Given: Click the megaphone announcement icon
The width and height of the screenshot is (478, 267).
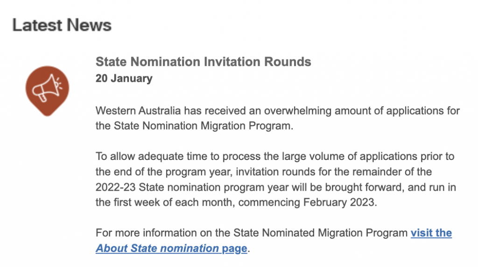Looking at the screenshot, I should [x=47, y=89].
